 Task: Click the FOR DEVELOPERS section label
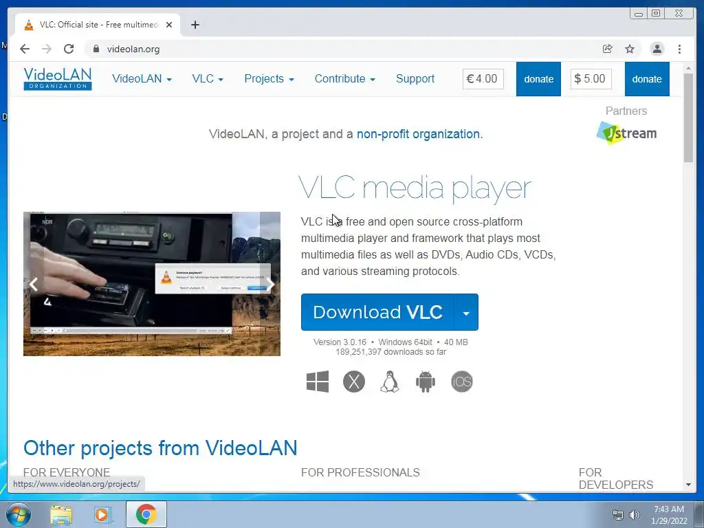[x=616, y=478]
